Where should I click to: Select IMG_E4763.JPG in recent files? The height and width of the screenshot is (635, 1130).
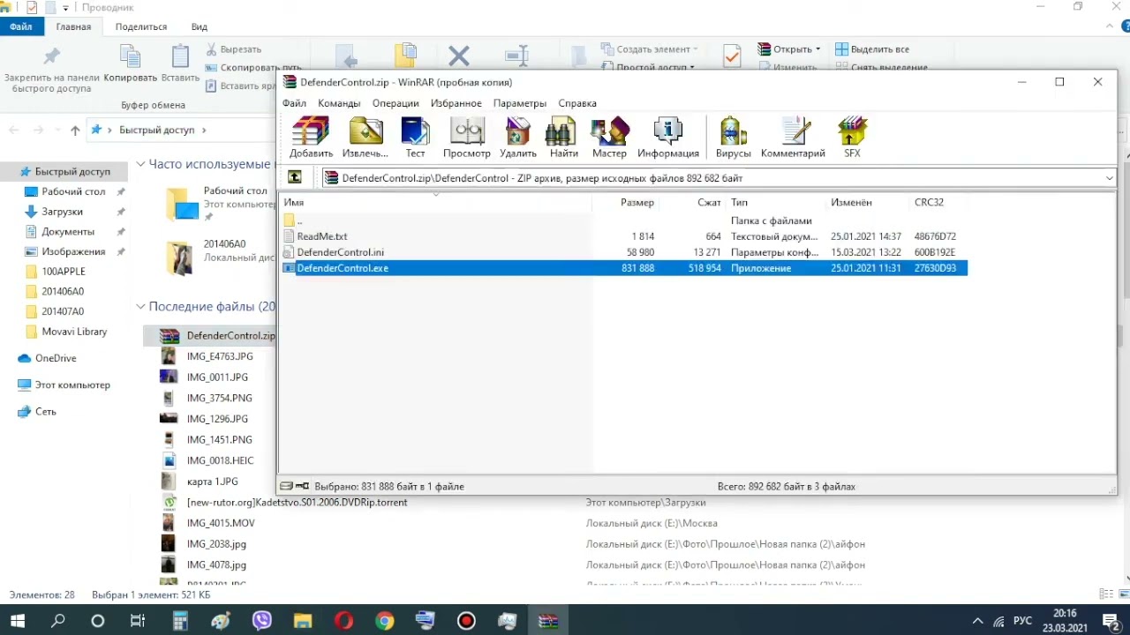pyautogui.click(x=220, y=356)
